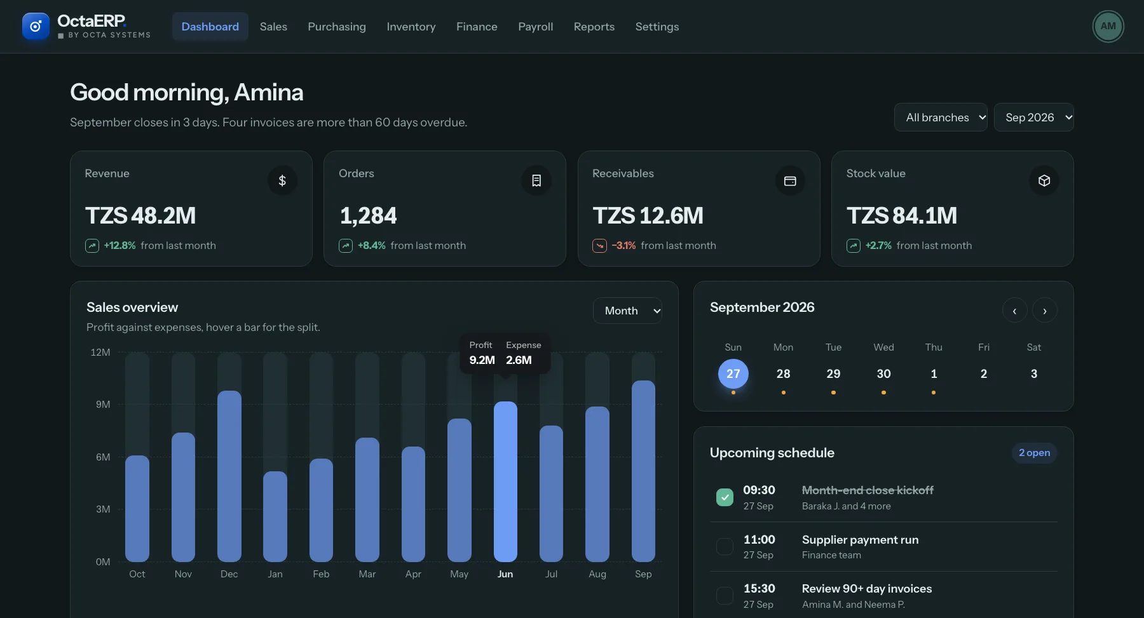1144x618 pixels.
Task: Click the 2.6M expense value in tooltip
Action: pyautogui.click(x=519, y=360)
